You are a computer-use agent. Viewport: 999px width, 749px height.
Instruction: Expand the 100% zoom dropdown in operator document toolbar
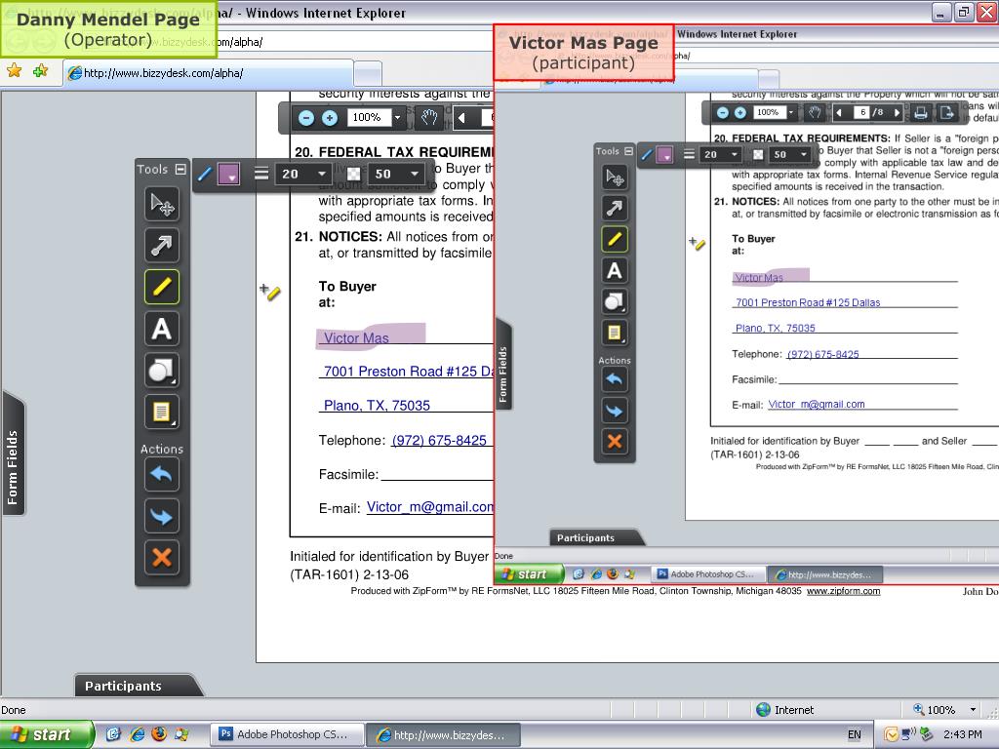[x=398, y=118]
